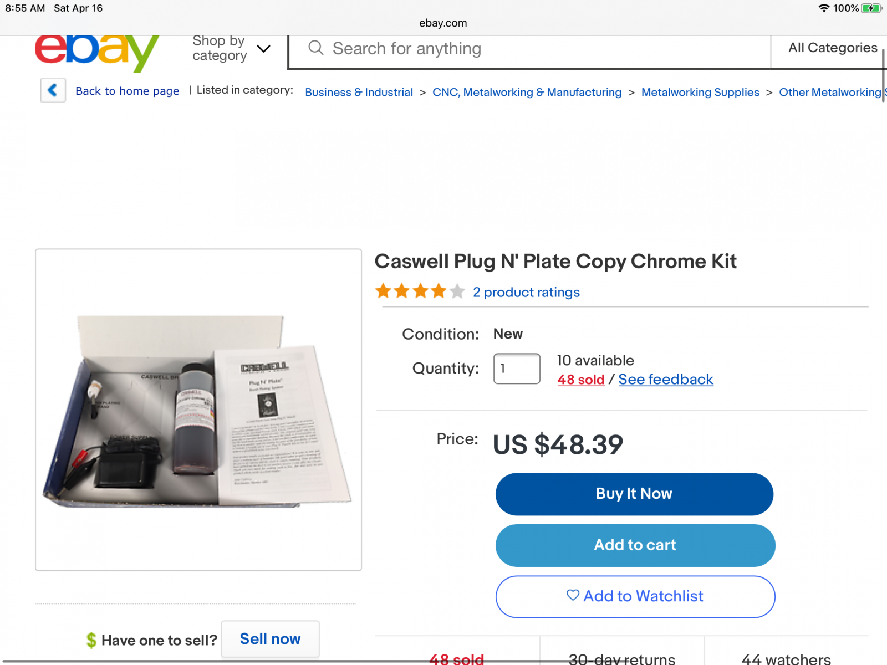Tap the Wi-Fi status icon
Image resolution: width=887 pixels, height=665 pixels.
824,8
